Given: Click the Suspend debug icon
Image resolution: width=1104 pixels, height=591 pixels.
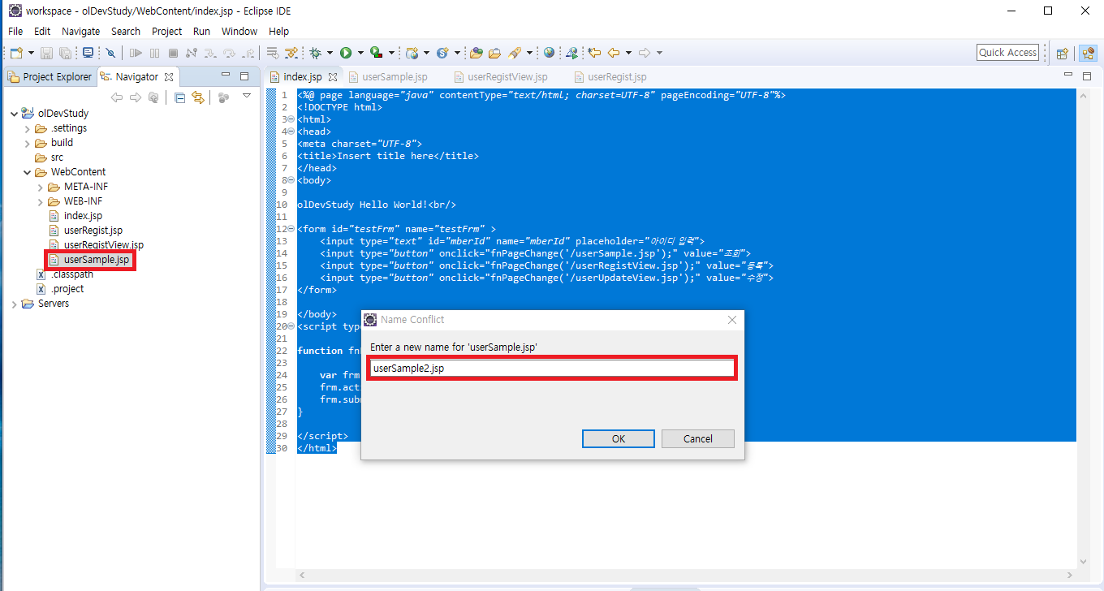Looking at the screenshot, I should (154, 53).
